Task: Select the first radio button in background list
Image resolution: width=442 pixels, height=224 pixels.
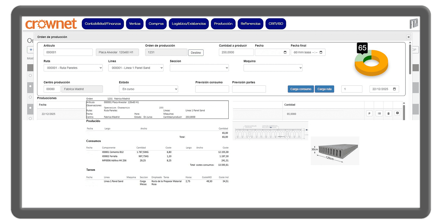Action: (30, 75)
